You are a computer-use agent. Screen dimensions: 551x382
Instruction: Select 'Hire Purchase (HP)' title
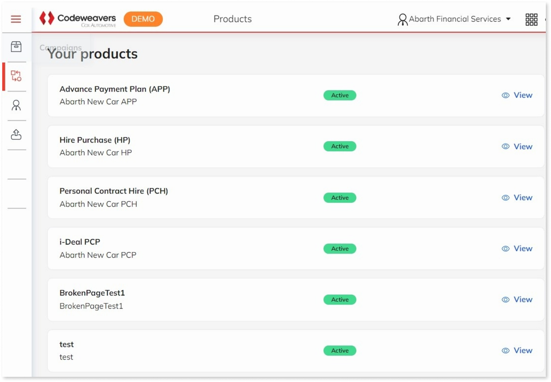[x=95, y=140]
